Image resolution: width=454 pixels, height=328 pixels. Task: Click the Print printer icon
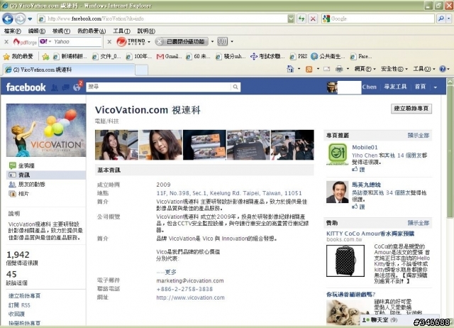[x=339, y=69]
